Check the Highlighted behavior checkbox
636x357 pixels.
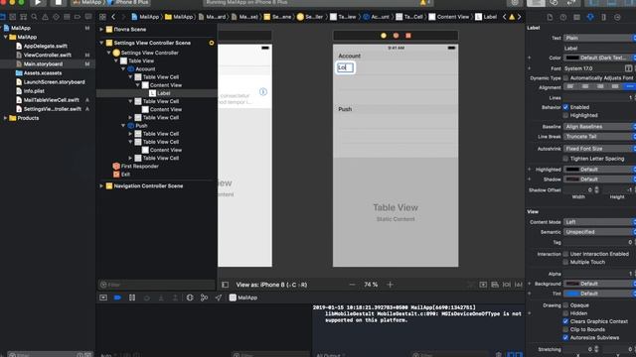pos(565,115)
